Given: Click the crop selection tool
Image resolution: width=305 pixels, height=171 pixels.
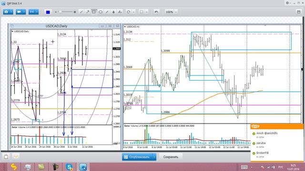Looking at the screenshot, I should [x=142, y=12].
